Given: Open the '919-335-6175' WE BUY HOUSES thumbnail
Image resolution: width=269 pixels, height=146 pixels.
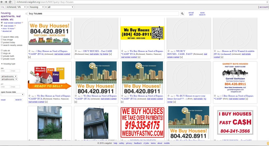Looking at the screenshot, I should (142, 122).
